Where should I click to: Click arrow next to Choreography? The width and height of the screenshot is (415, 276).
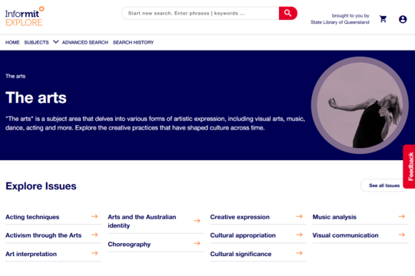click(x=197, y=244)
